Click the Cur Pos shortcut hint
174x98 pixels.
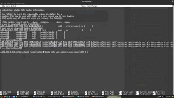90,92
